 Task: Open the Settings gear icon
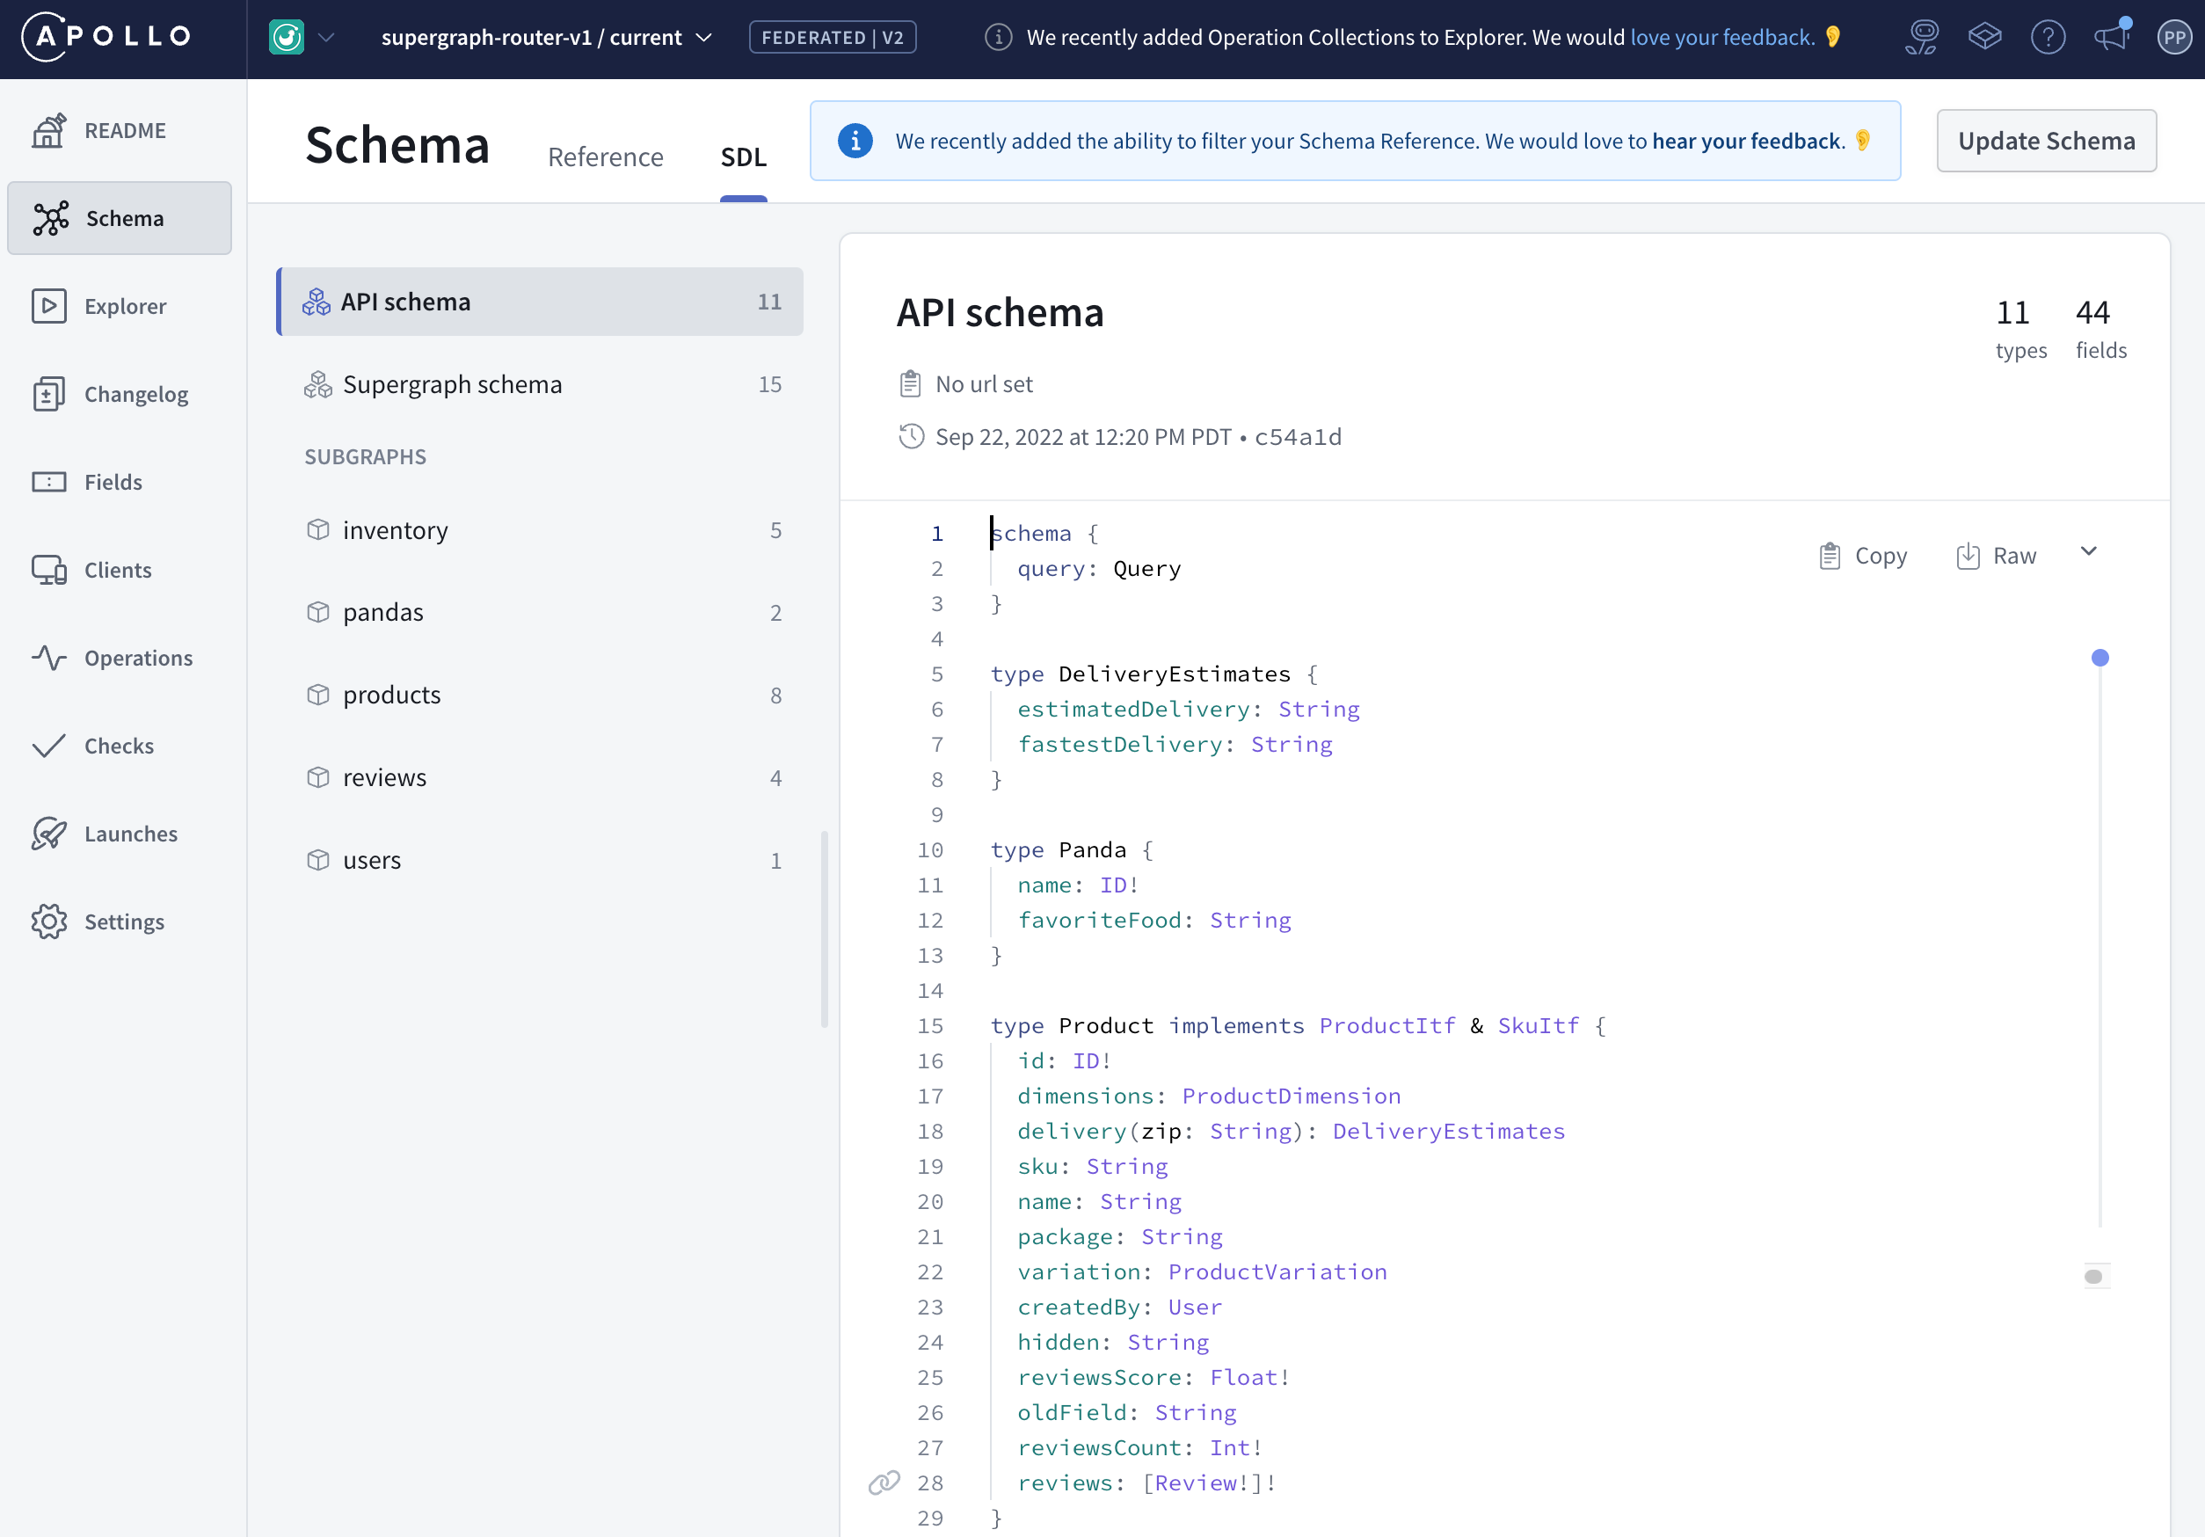pos(49,921)
